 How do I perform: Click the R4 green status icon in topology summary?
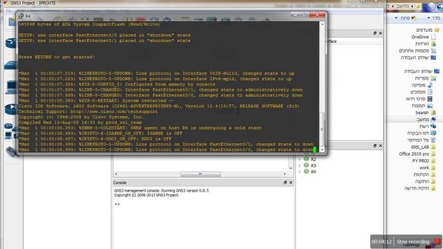click(x=306, y=172)
